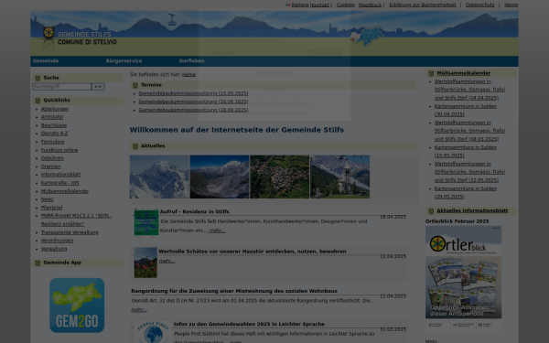
Task: Open the Aktuelles Informationsblatt heading link
Action: click(x=472, y=210)
